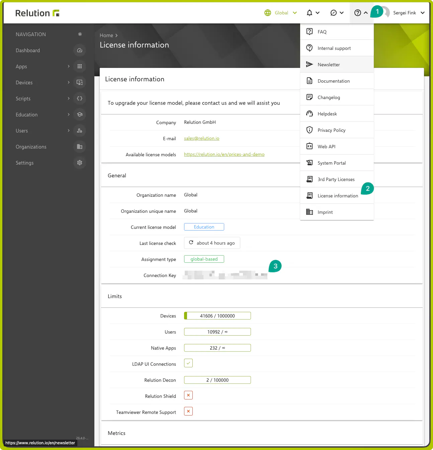Click the help question mark icon
This screenshot has height=450, width=433.
(358, 13)
